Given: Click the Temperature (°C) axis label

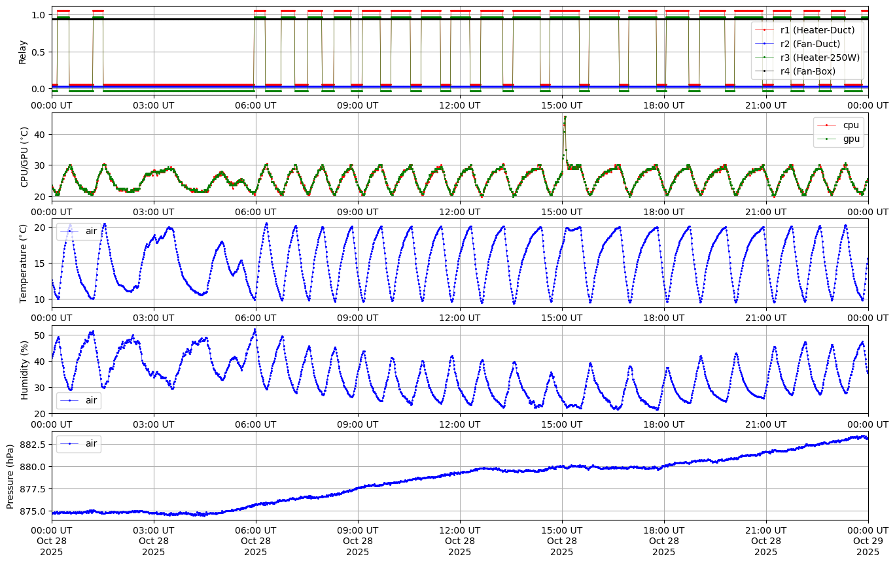Looking at the screenshot, I should 24,263.
